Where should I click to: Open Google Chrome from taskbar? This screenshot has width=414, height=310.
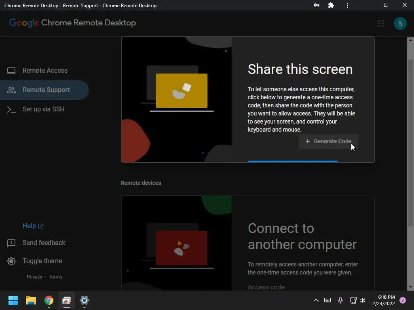[49, 300]
